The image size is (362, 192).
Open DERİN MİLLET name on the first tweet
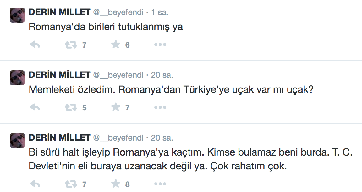coord(60,12)
